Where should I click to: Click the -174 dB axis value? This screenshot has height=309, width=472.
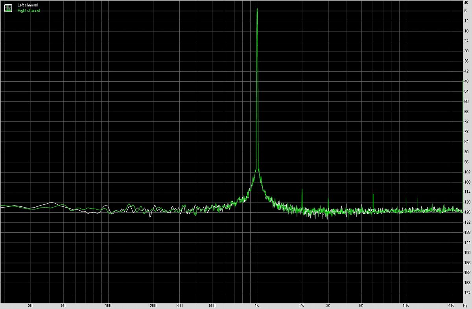(467, 293)
